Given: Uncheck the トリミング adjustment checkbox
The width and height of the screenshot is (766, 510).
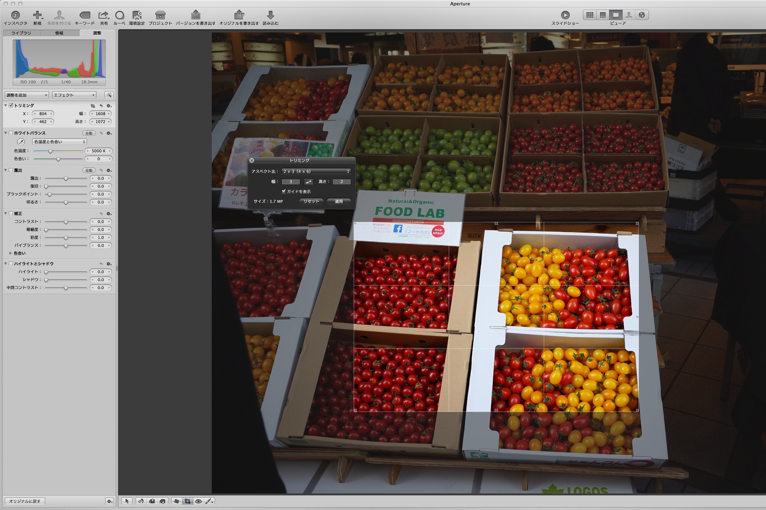Looking at the screenshot, I should coord(11,105).
